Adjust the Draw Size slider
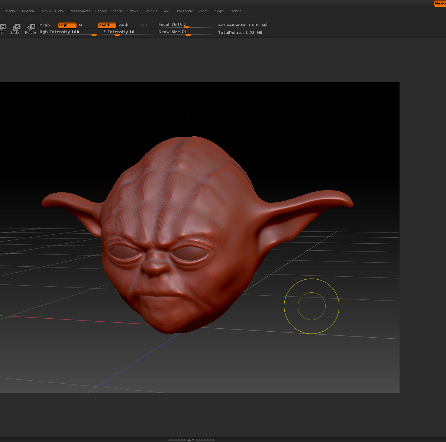Viewport: 446px width, 442px height. coord(186,32)
